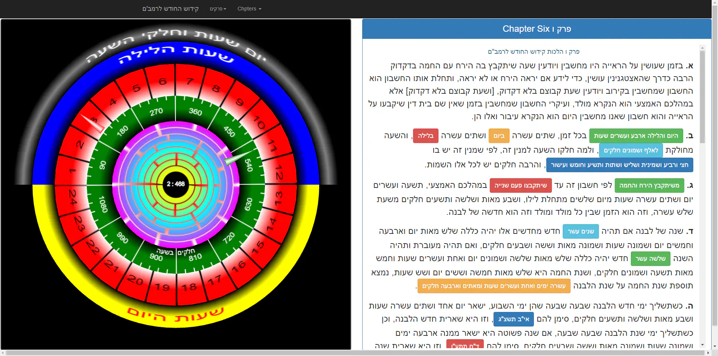Click the red בלילה label
This screenshot has height=356, width=718.
[425, 136]
